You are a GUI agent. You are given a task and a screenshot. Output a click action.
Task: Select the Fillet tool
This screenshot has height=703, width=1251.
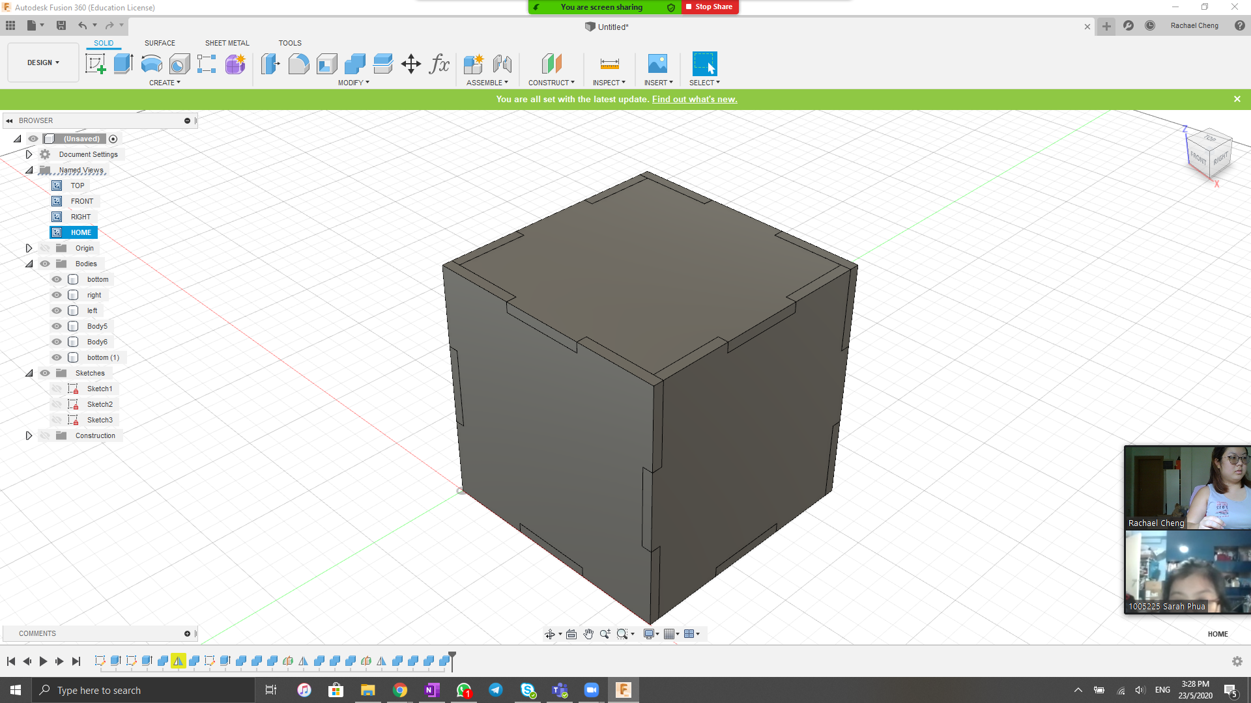(298, 64)
